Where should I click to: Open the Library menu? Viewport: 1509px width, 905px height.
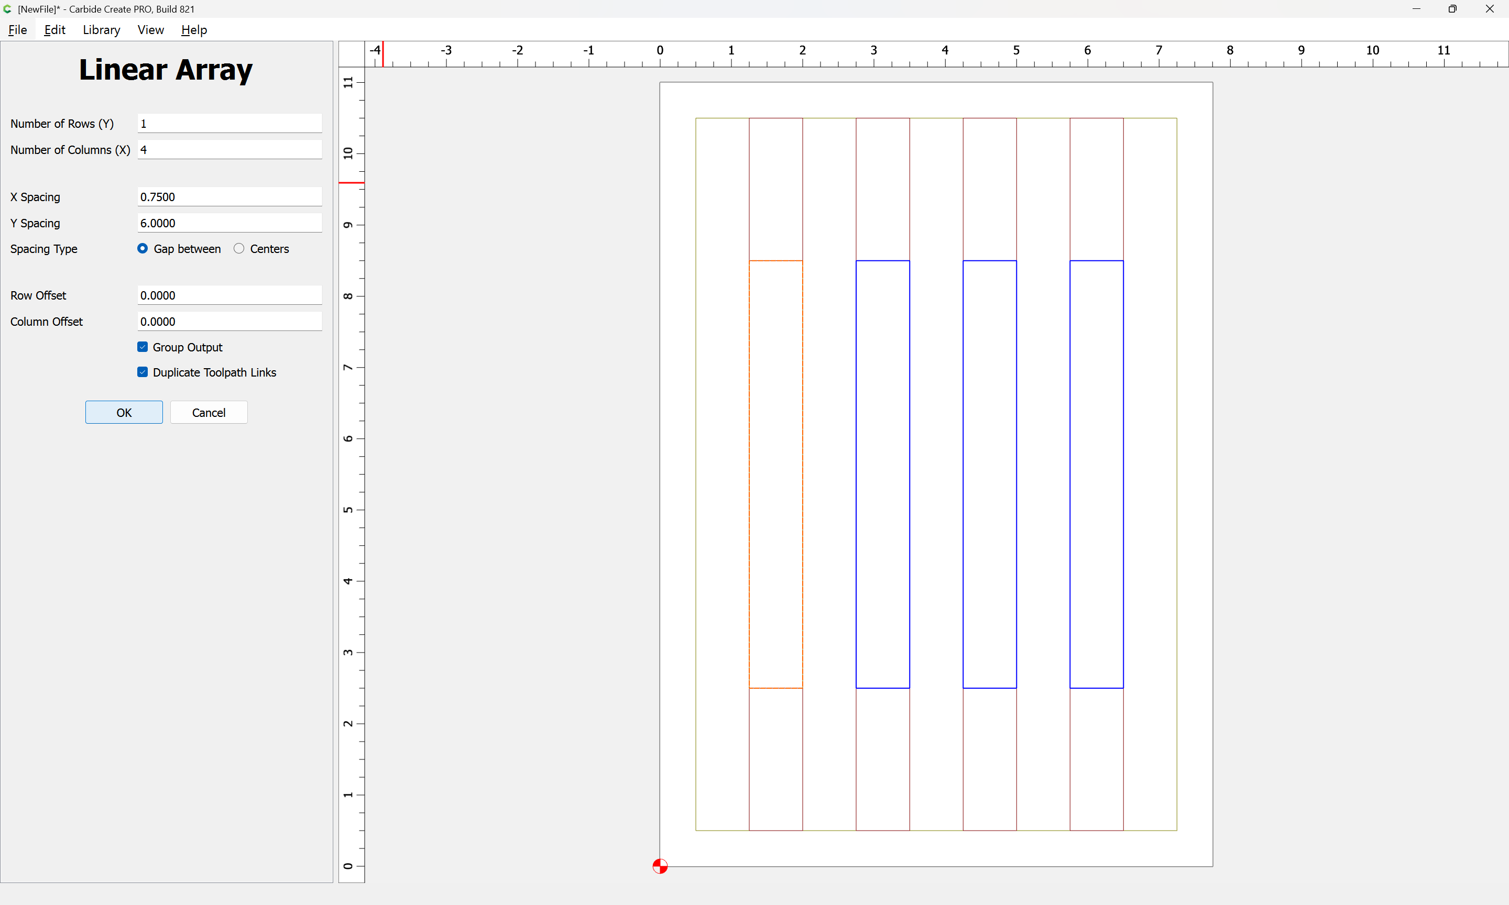(x=101, y=30)
